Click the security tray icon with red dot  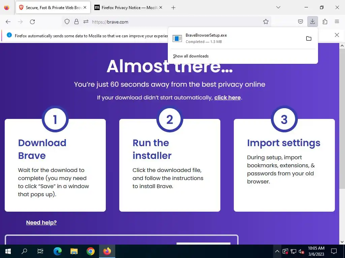coord(285,251)
